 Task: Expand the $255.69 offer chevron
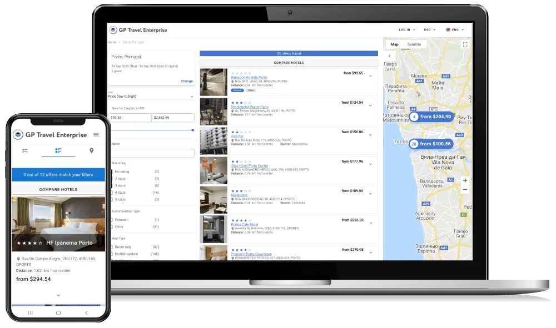point(370,223)
